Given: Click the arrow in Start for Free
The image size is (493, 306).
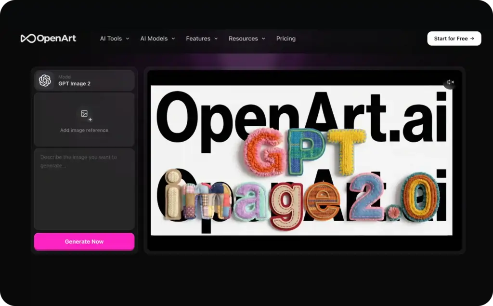Looking at the screenshot, I should (472, 39).
